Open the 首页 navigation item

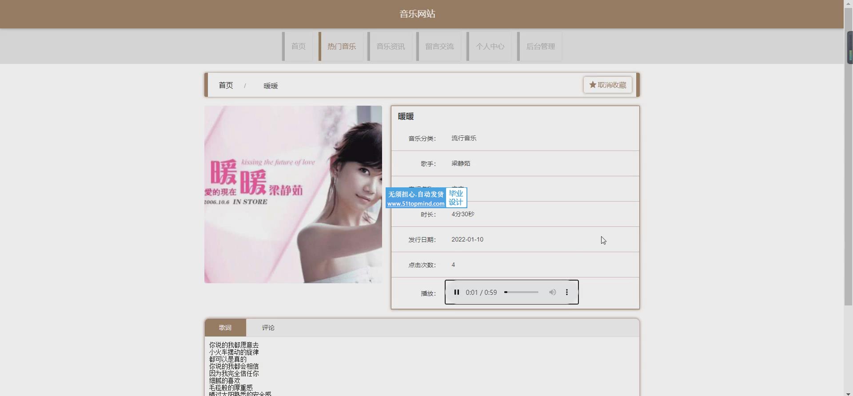click(x=298, y=46)
